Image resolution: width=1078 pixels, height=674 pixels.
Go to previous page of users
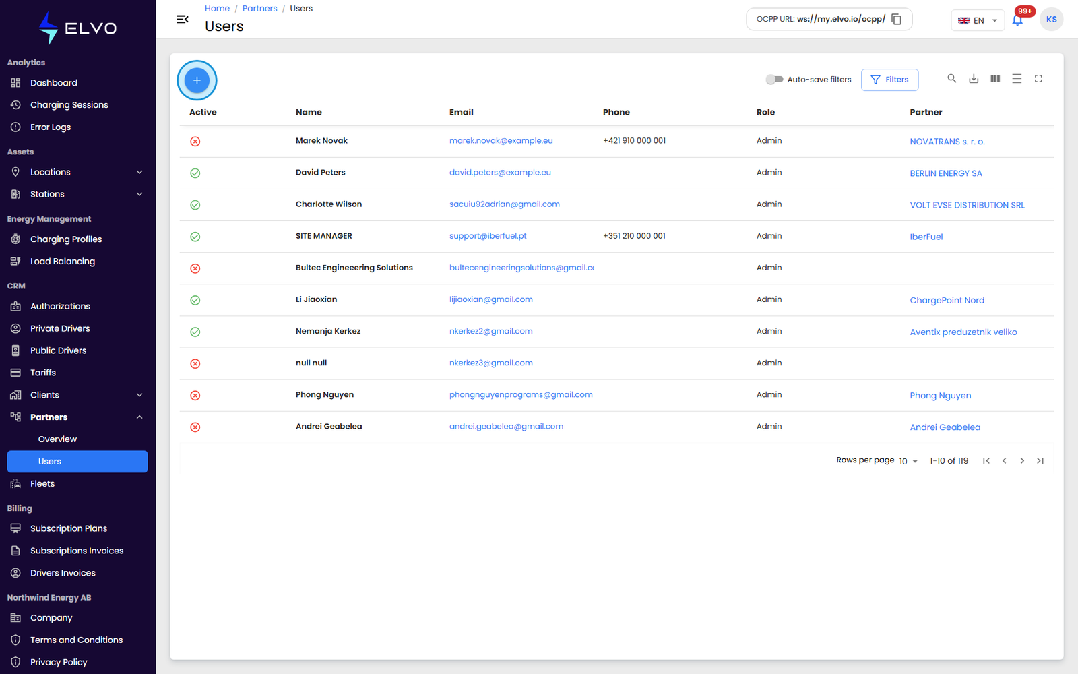pyautogui.click(x=1005, y=461)
